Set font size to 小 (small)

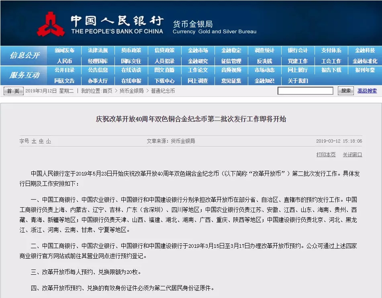pos(49,141)
